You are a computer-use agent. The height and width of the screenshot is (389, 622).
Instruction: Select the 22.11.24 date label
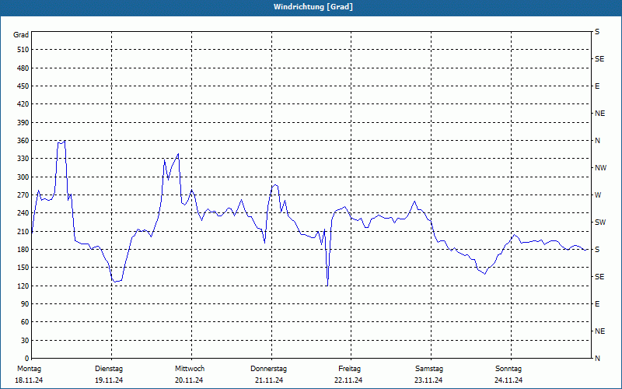[x=348, y=380]
